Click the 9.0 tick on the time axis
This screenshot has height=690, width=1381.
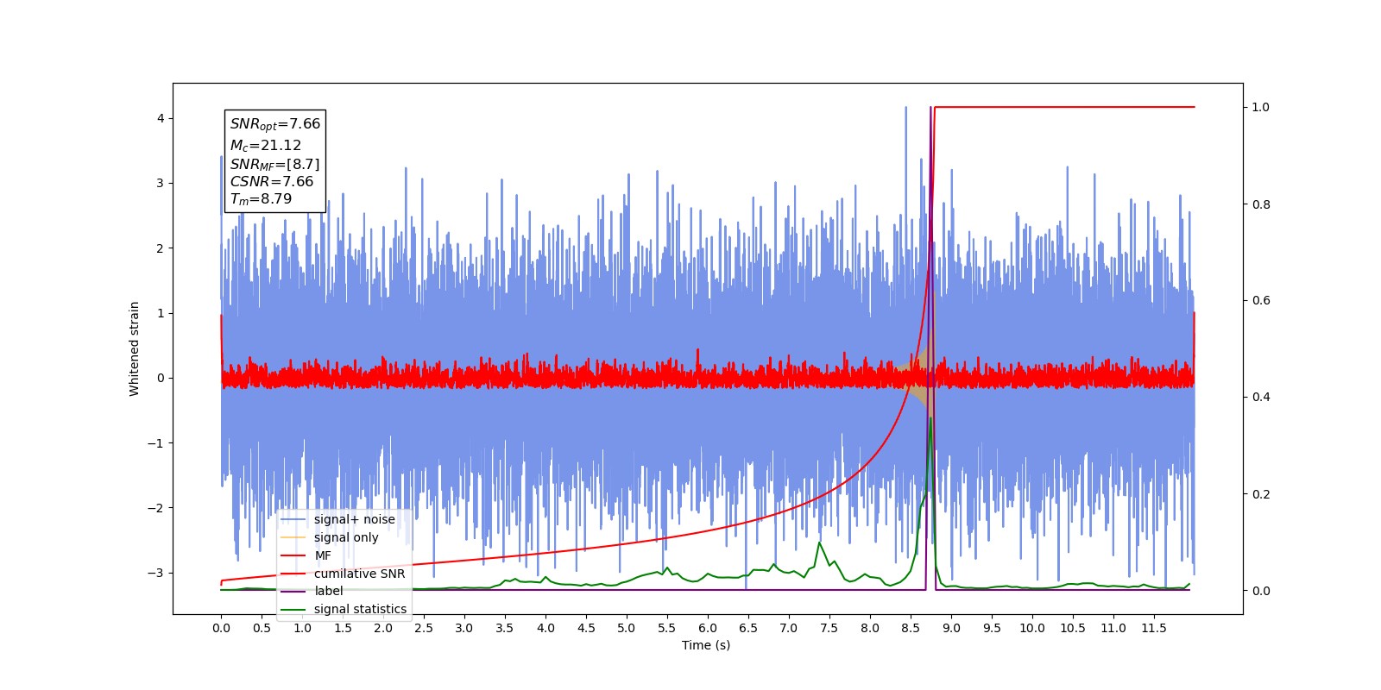point(951,628)
